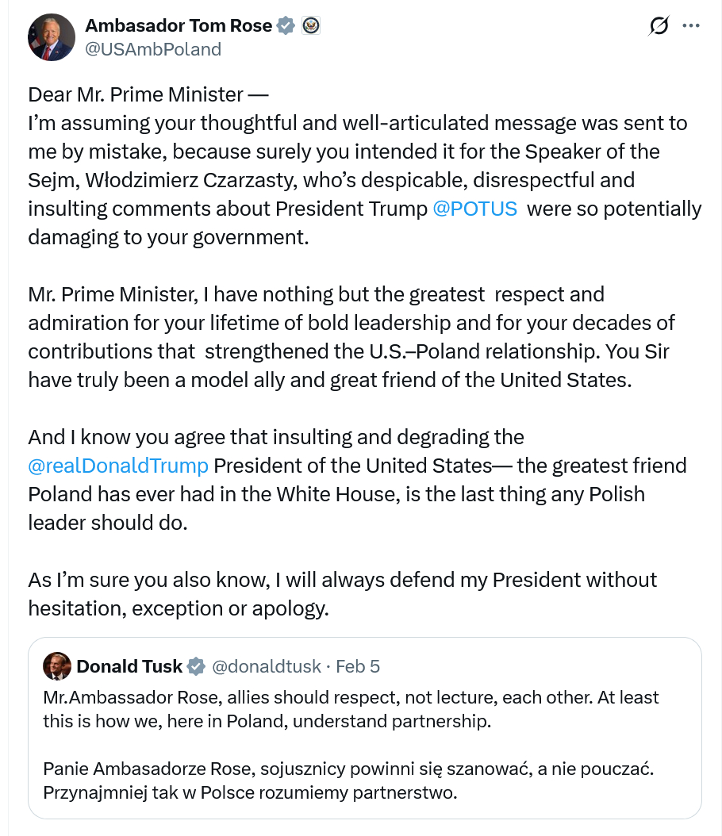Click the blue verified badge beside Tom Rose

pyautogui.click(x=286, y=26)
